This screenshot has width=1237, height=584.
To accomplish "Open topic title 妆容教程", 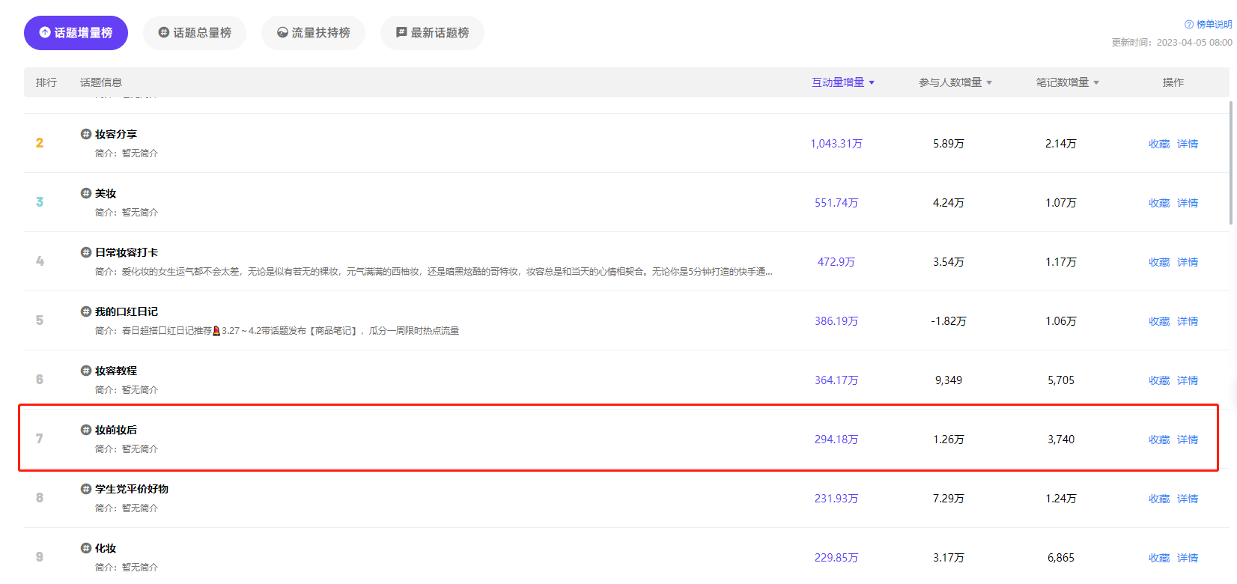I will coord(116,371).
